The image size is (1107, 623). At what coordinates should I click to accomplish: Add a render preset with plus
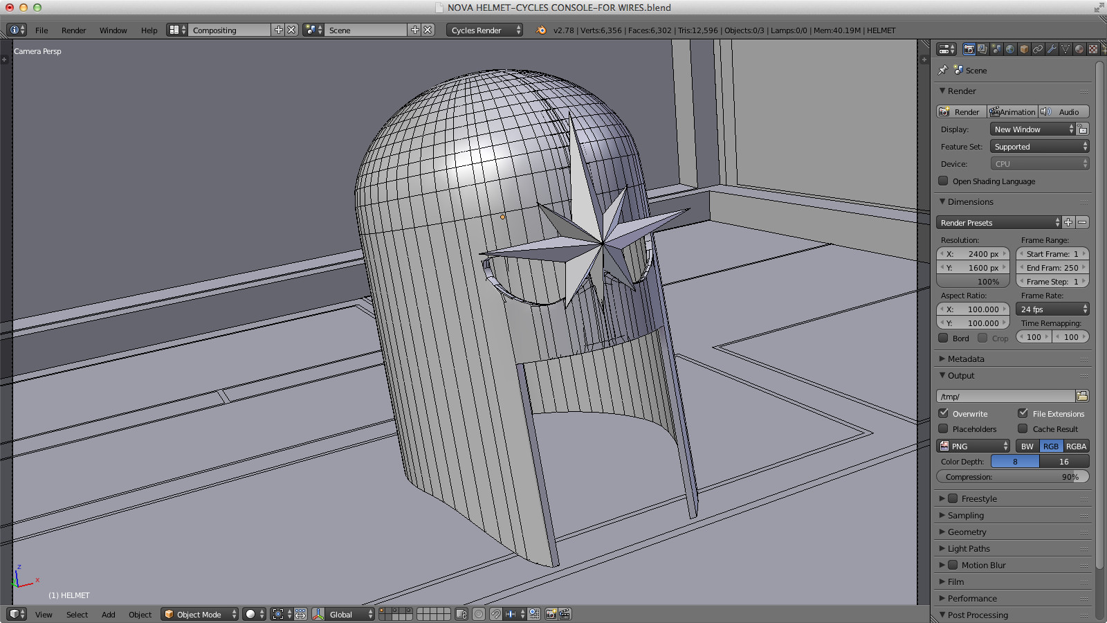1068,222
